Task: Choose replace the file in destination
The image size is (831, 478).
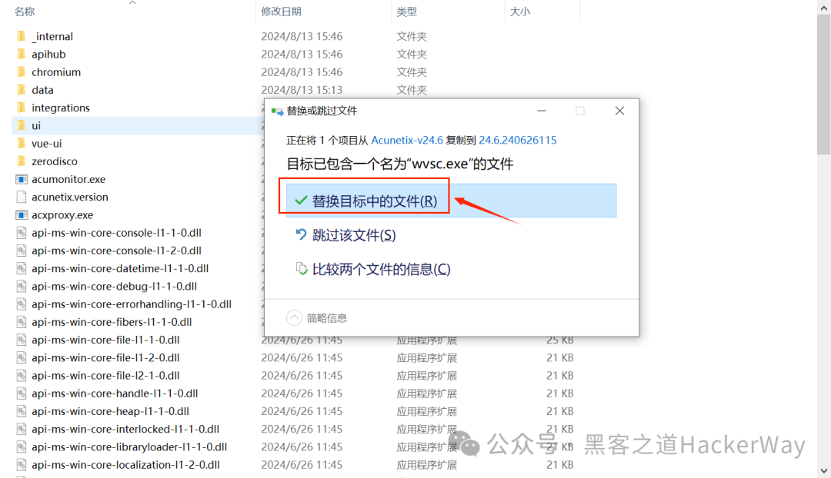Action: (x=451, y=201)
